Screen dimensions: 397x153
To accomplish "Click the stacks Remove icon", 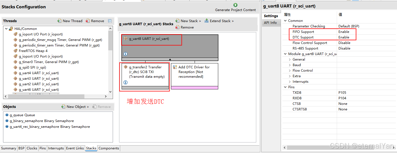I will 177,27.
